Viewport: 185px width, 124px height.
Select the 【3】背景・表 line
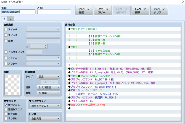point(123,44)
